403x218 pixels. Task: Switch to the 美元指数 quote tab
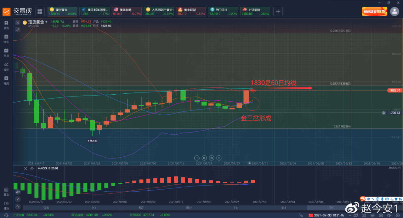127,12
